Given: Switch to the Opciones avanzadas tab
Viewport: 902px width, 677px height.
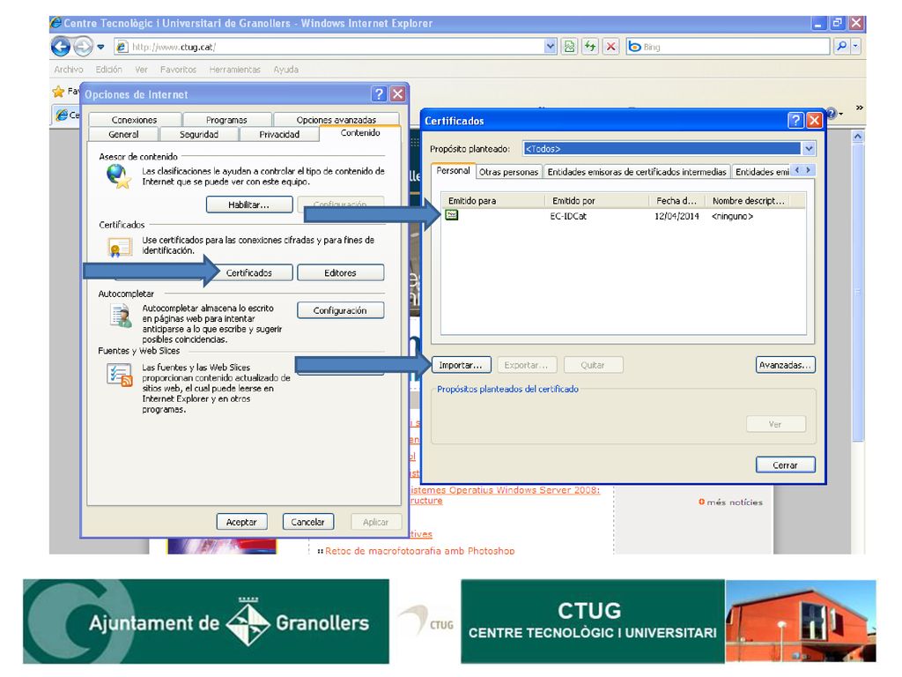Looking at the screenshot, I should coord(336,120).
